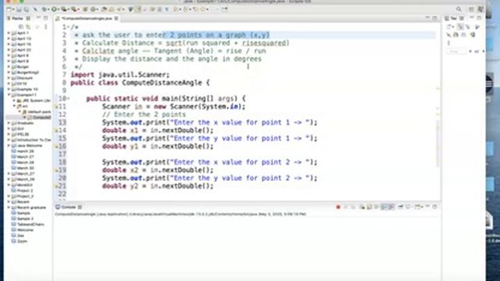Maximize the editor area
This screenshot has height=281, width=500.
click(434, 18)
